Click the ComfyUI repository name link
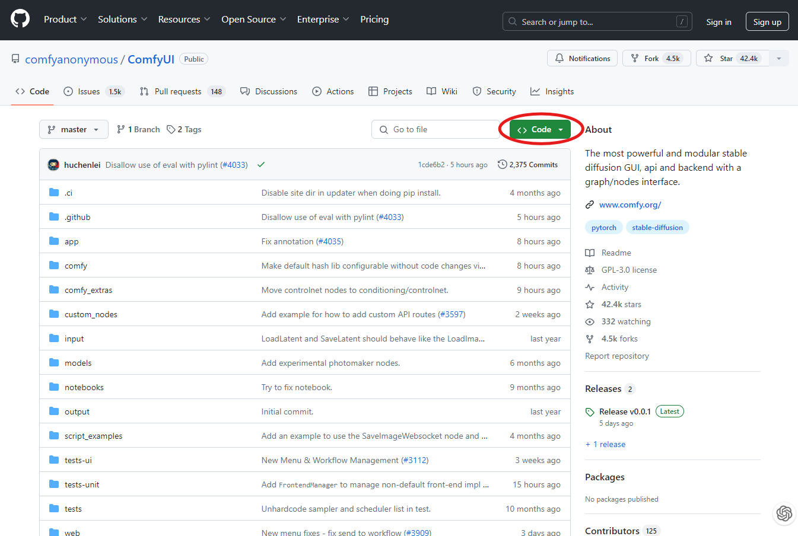The image size is (798, 536). [x=151, y=59]
